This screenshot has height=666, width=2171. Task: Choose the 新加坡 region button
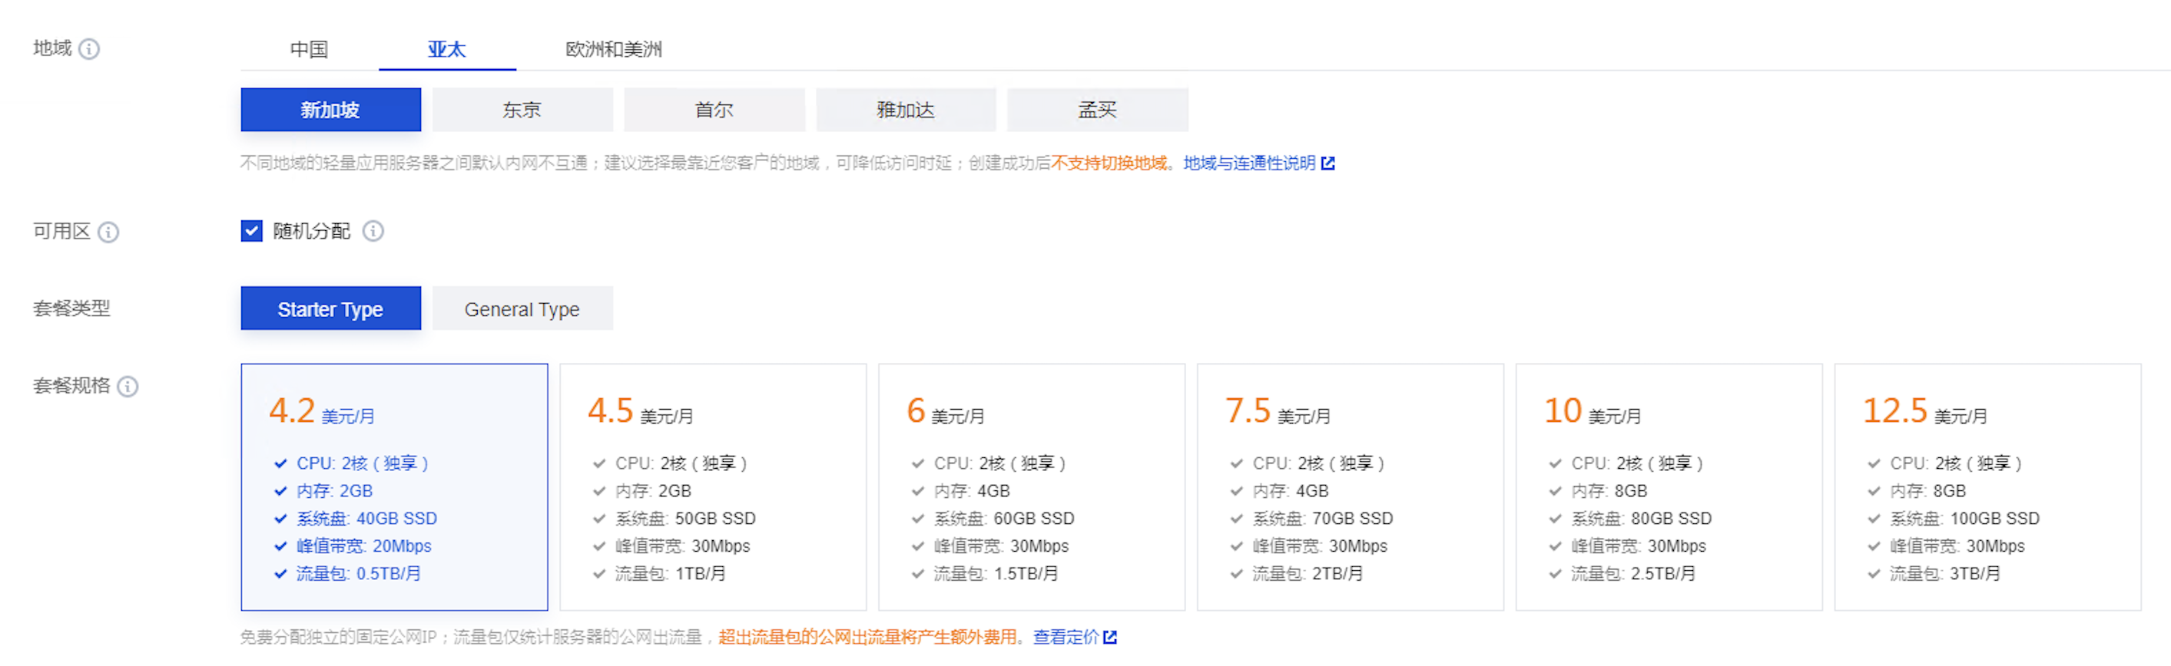[x=330, y=110]
